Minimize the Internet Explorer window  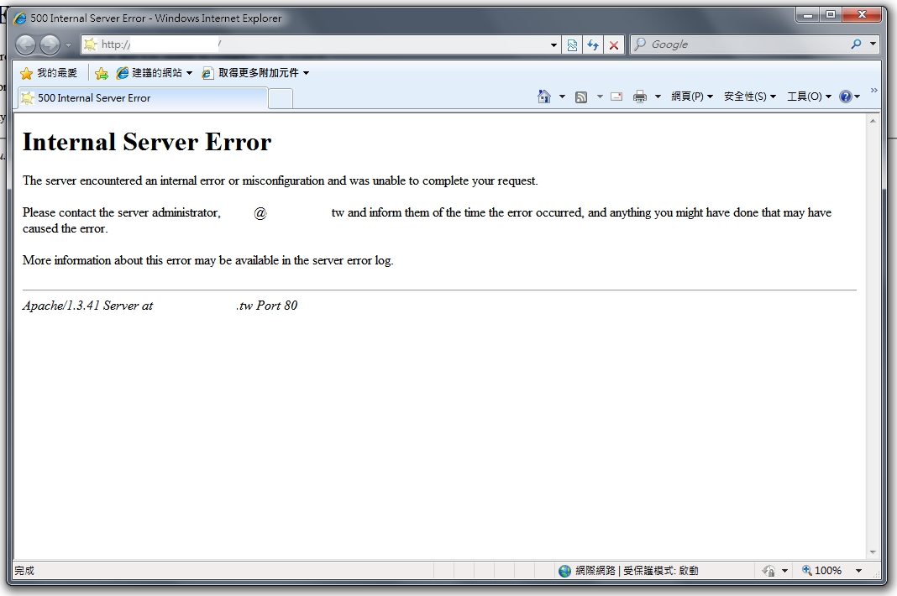tap(808, 15)
